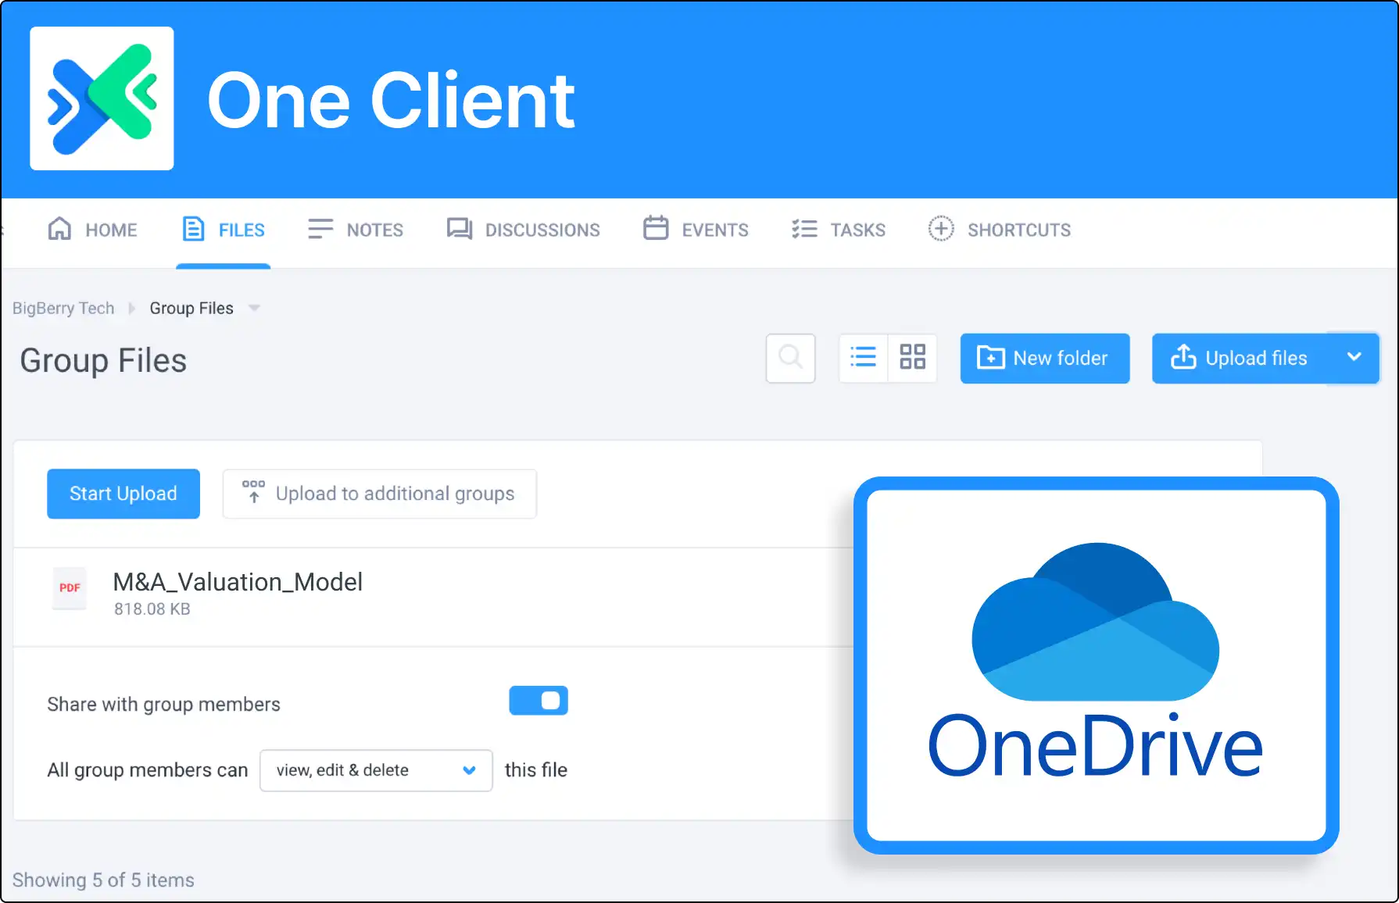Open the Events tab

(696, 230)
